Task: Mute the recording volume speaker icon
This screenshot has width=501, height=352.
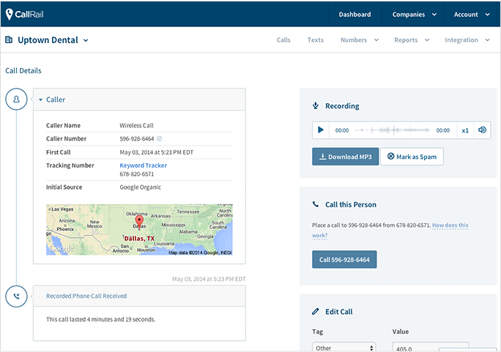Action: point(482,130)
